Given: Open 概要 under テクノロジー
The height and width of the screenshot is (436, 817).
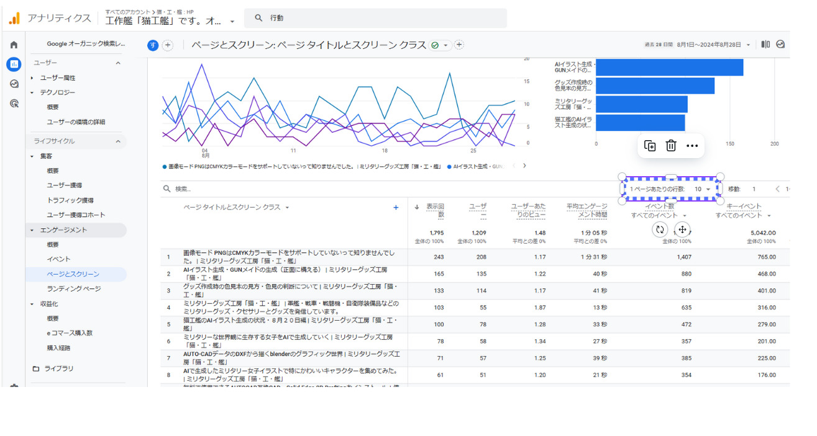Looking at the screenshot, I should pos(53,107).
